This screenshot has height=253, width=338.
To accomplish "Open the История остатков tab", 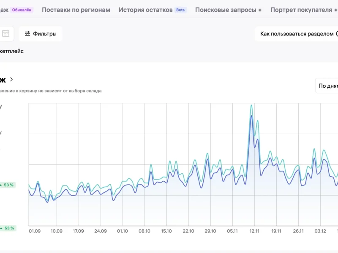I will (145, 10).
